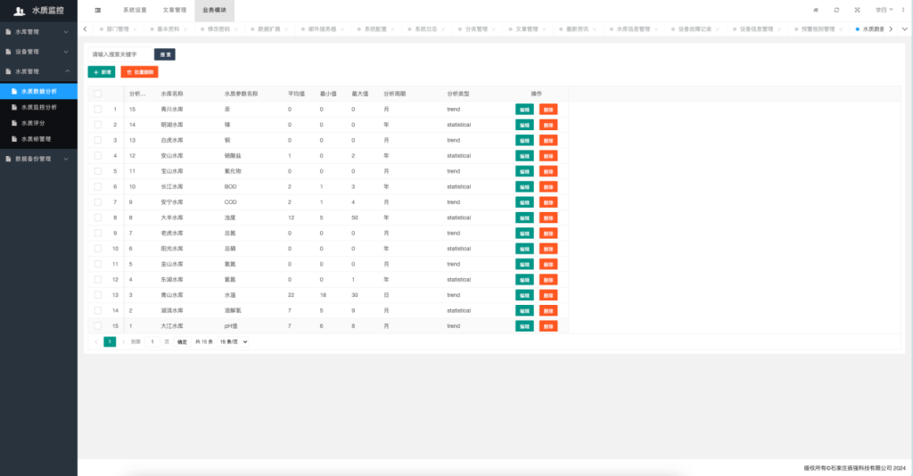
Task: Click the home icon in top bar
Action: coord(815,10)
